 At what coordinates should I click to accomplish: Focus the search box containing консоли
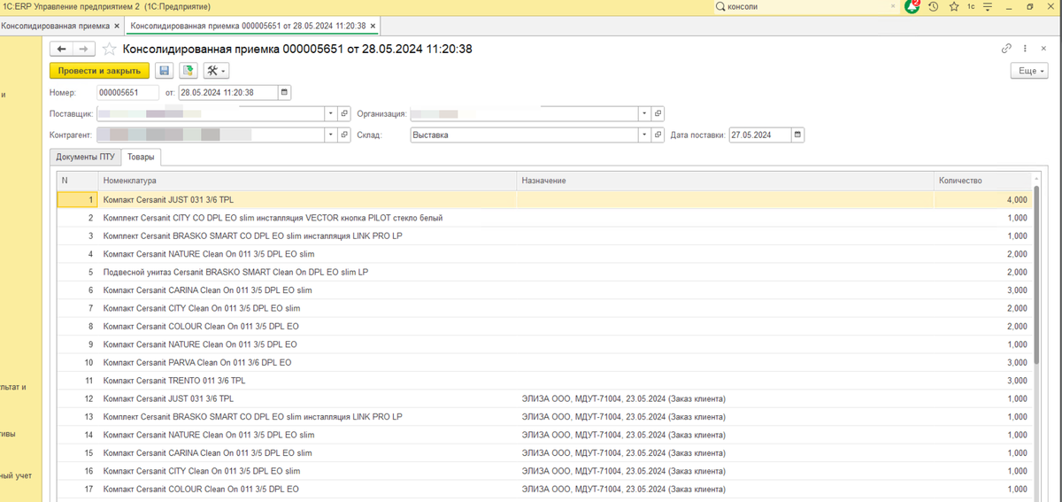[x=805, y=6]
